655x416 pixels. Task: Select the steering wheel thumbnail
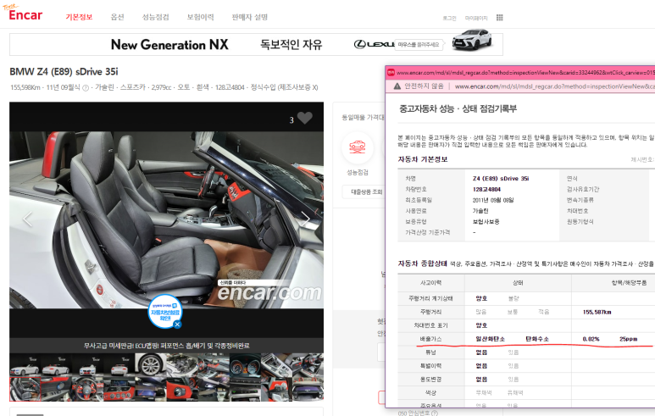(x=88, y=389)
